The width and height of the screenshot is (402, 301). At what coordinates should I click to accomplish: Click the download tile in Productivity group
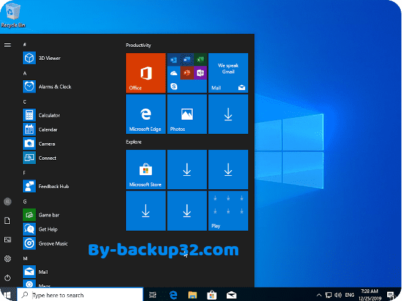point(228,114)
